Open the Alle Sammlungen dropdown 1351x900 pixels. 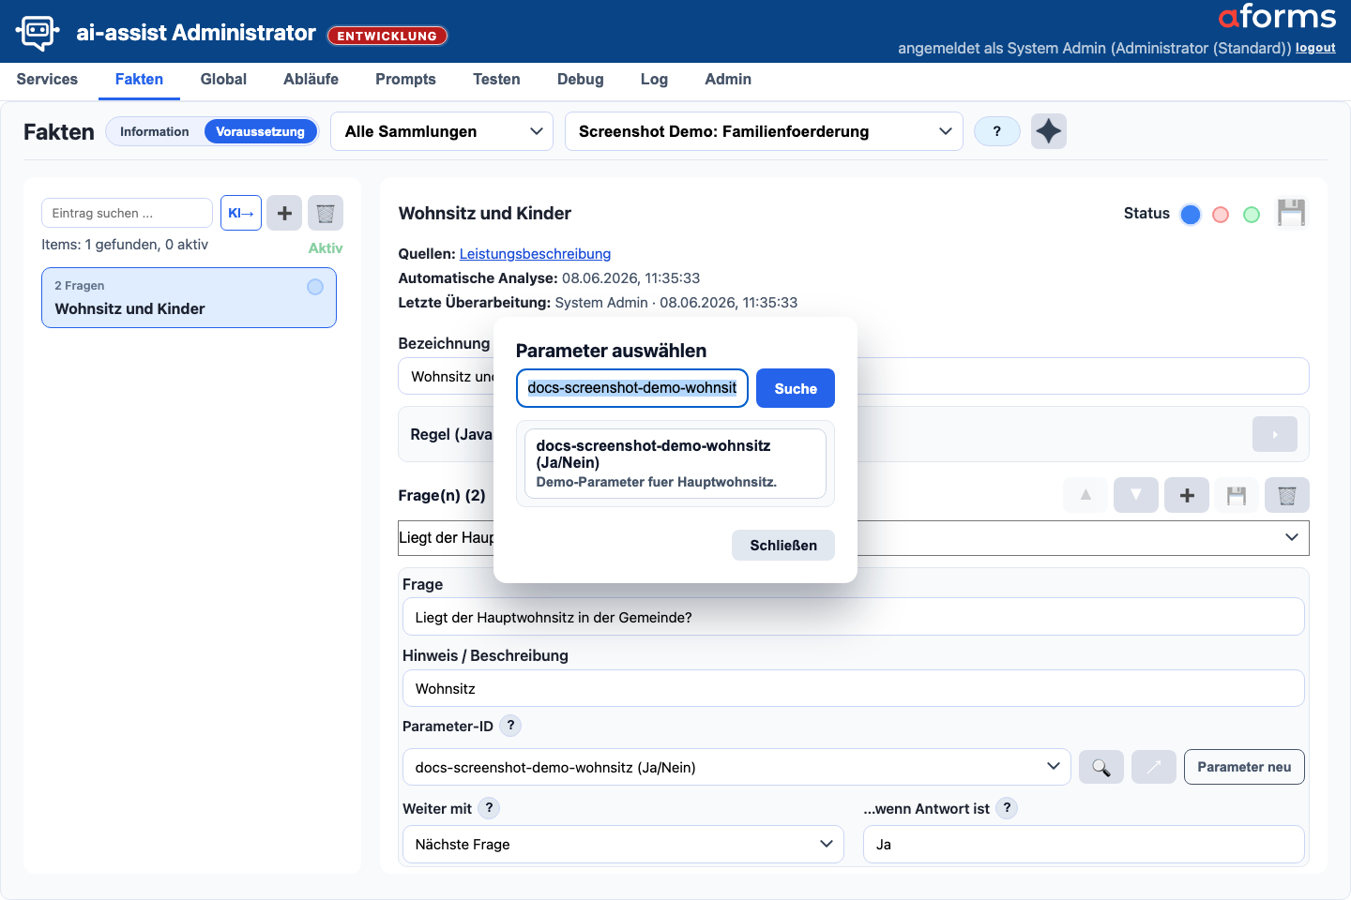tap(442, 131)
